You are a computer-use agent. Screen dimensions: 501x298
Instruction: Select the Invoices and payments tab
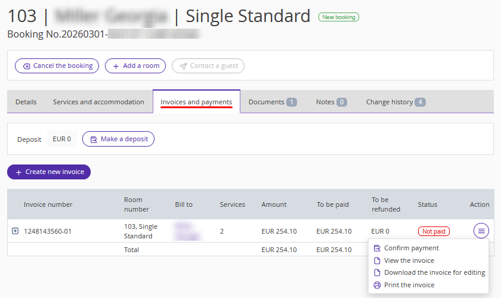tap(196, 102)
